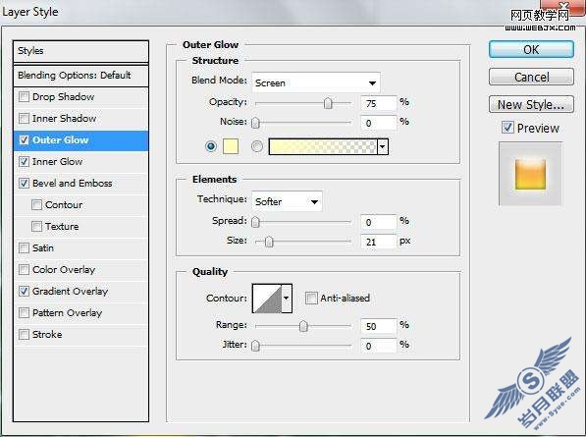Open the glow gradient editor bar
586x437 pixels.
pos(323,146)
